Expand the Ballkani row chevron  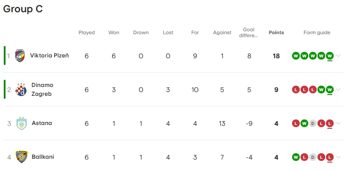click(x=338, y=157)
